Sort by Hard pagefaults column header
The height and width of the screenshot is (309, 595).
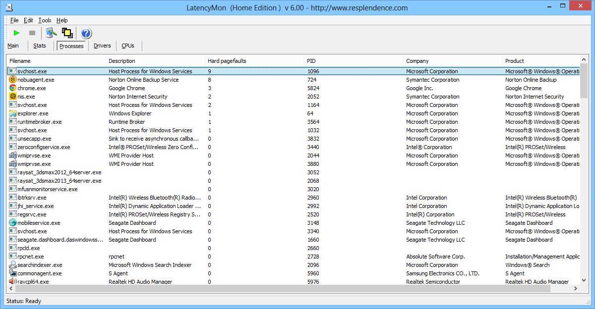(x=255, y=61)
